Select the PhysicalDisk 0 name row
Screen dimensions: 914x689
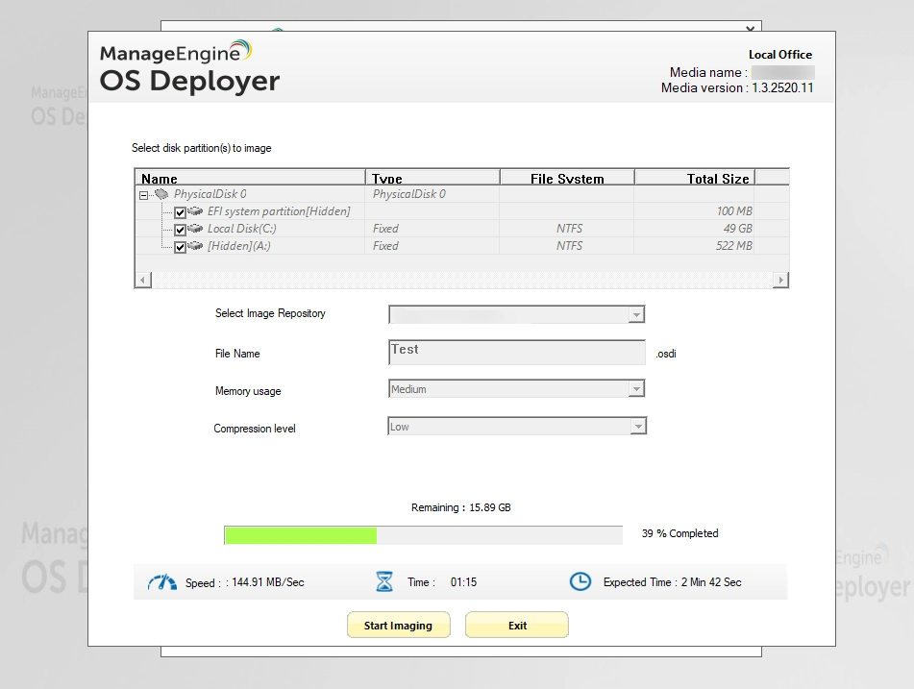(x=210, y=194)
